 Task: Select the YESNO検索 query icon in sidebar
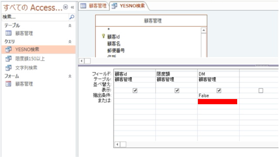8,49
